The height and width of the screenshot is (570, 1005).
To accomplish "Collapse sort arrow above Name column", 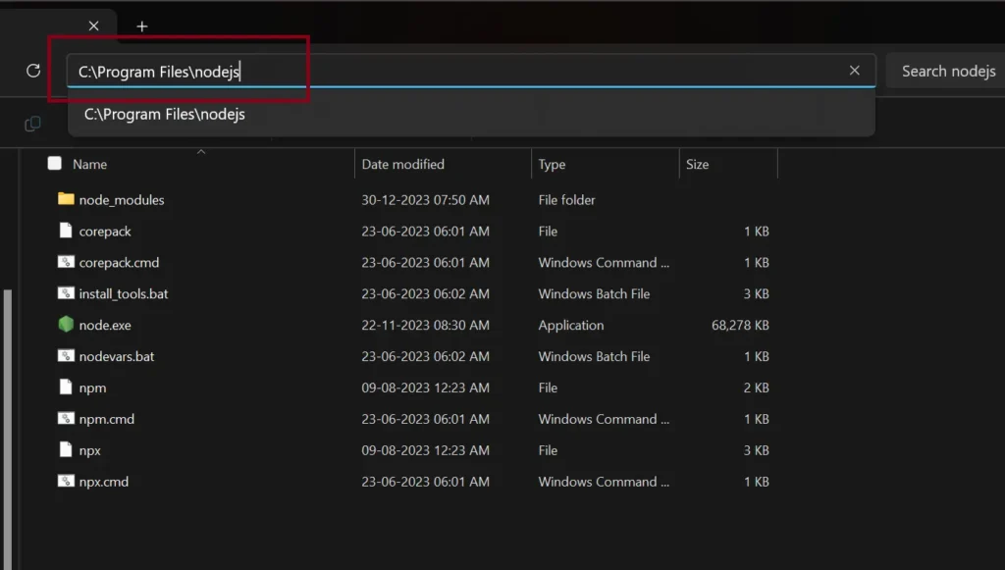I will (201, 152).
